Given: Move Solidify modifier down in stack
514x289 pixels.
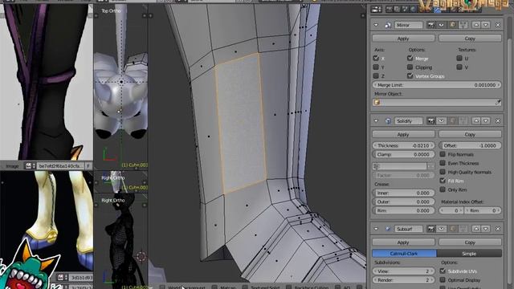Looking at the screenshot, I should [x=486, y=121].
